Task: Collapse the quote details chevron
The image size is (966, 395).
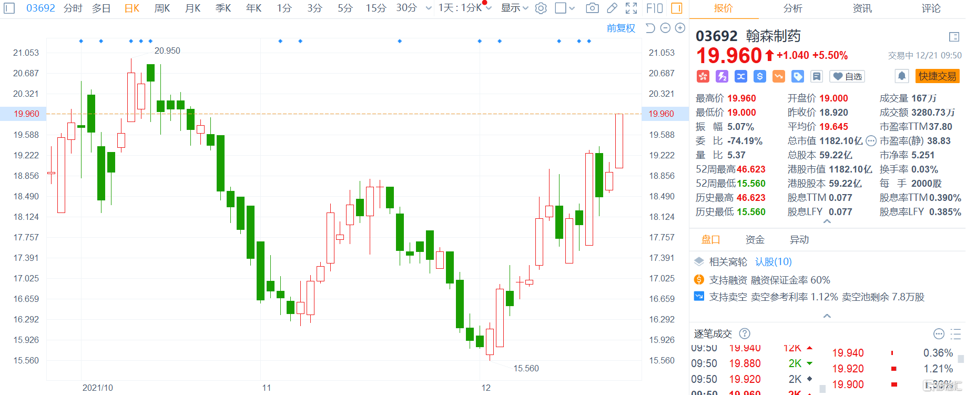Action: [827, 222]
